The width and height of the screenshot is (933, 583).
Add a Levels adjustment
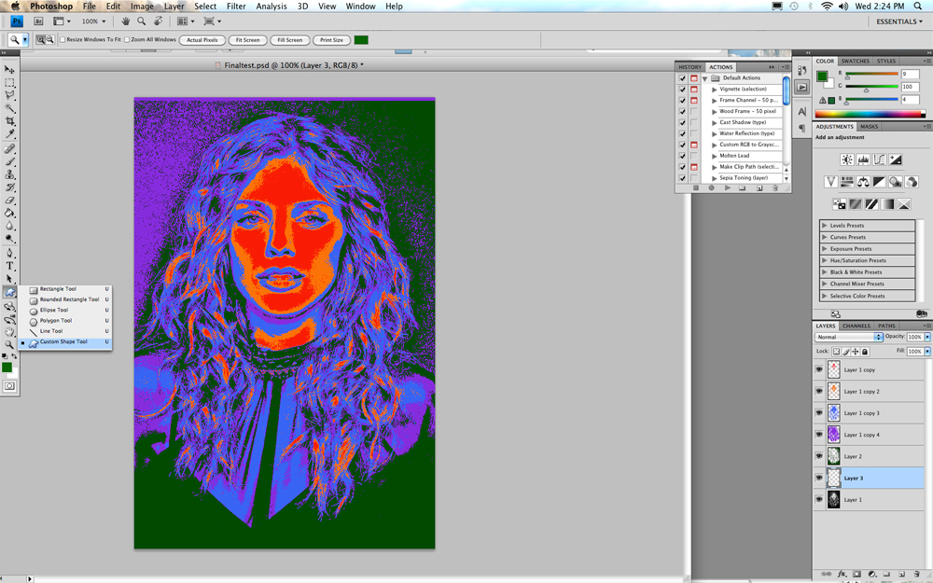pos(863,160)
